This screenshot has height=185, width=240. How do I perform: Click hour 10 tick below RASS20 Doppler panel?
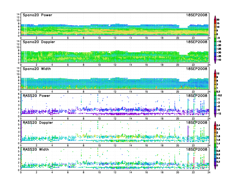point(99,145)
